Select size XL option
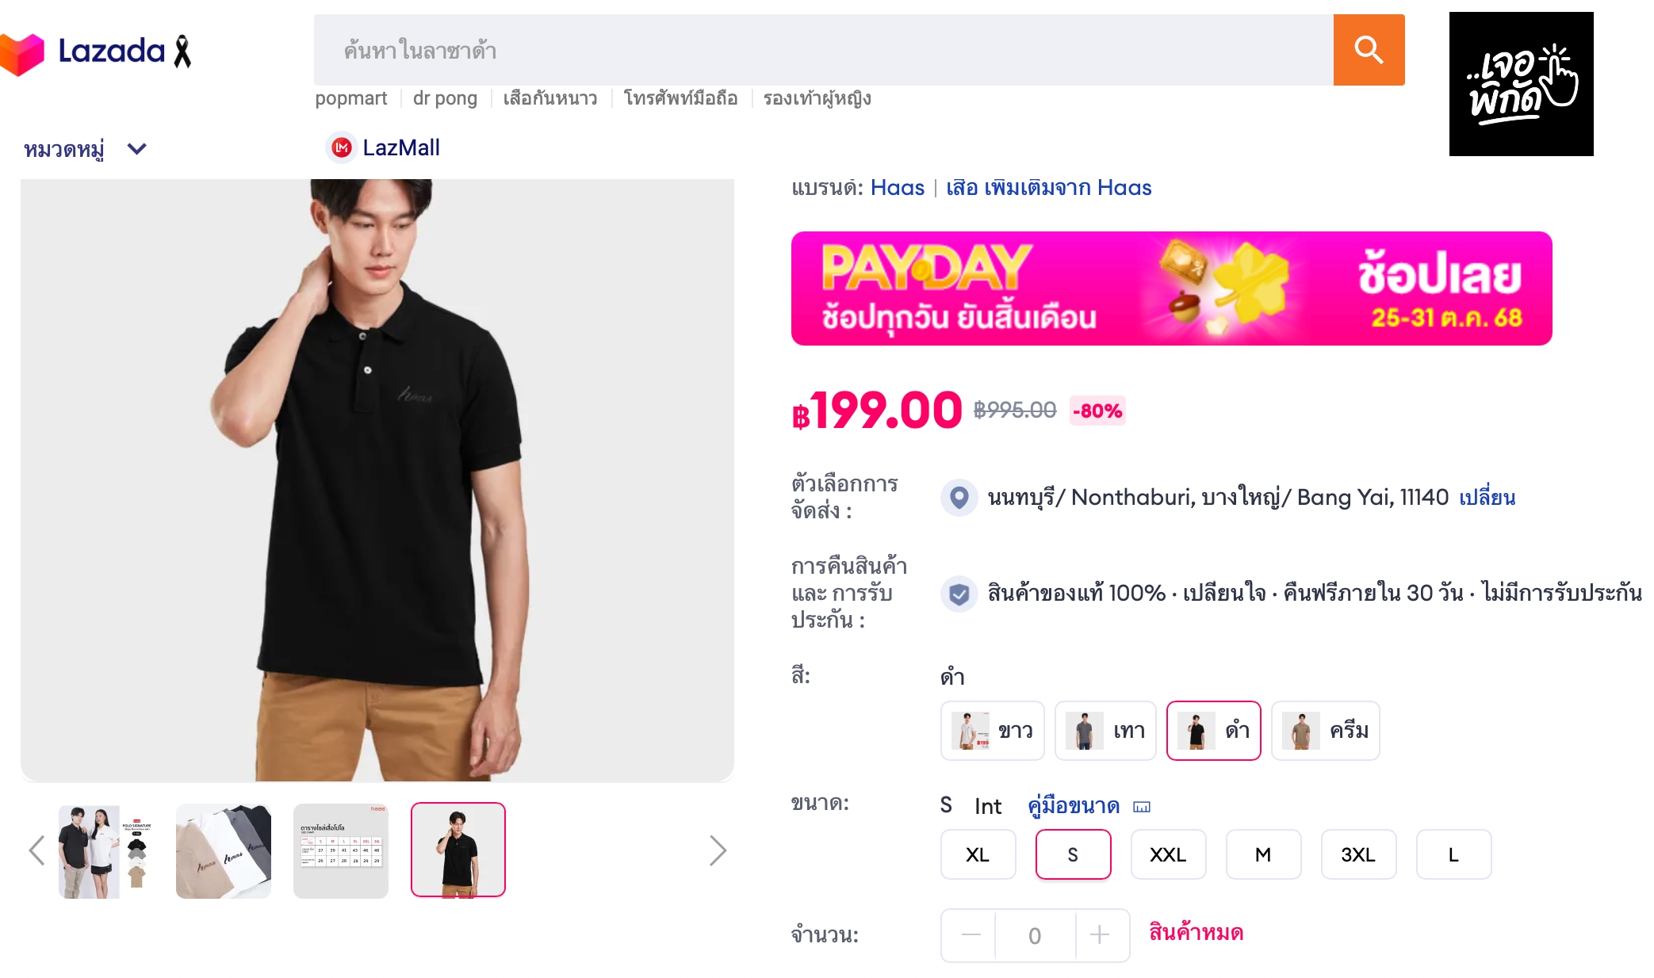The image size is (1654, 978). [x=978, y=854]
